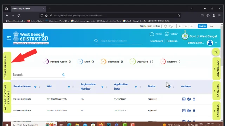Screen dimensions: 225x126
Task: Click the round yellow share button
Action: [216, 52]
